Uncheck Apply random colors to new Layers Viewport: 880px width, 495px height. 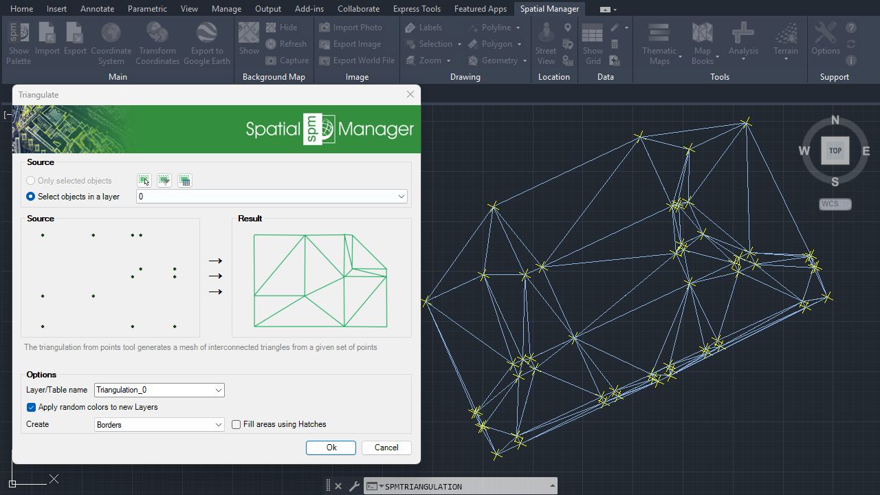pos(32,407)
